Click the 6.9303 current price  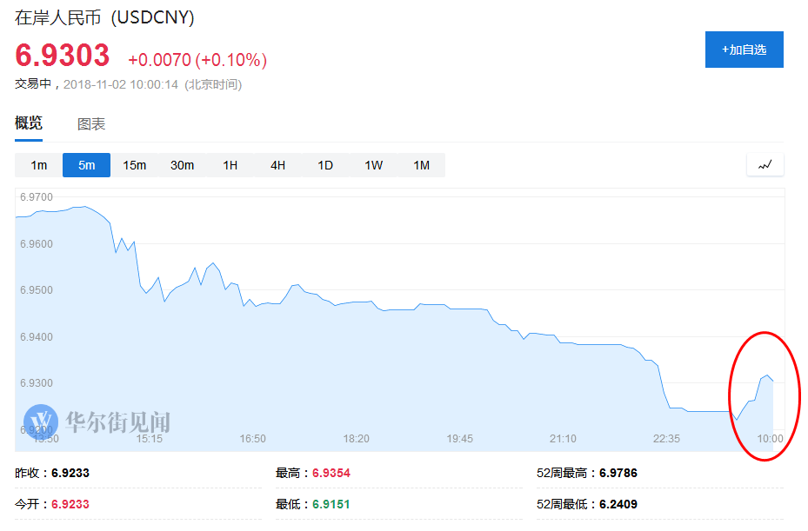point(63,56)
